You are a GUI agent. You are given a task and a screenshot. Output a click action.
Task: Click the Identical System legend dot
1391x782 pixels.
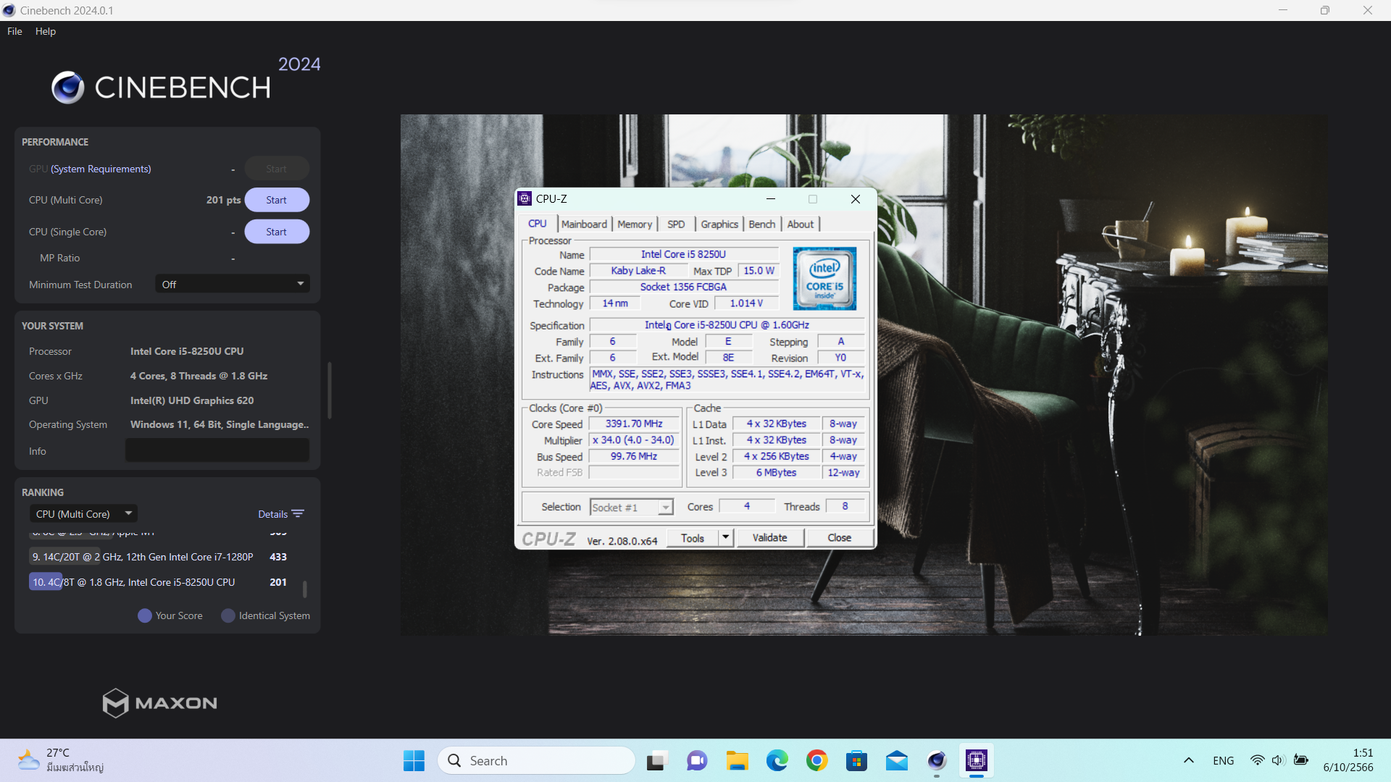pos(228,615)
